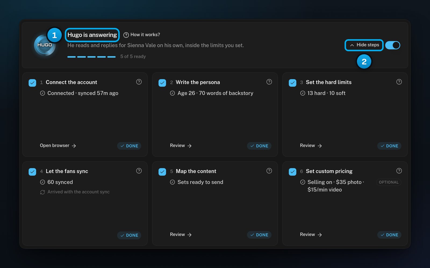The height and width of the screenshot is (268, 430).
Task: Uncheck the Set custom pricing checkbox
Action: [292, 172]
